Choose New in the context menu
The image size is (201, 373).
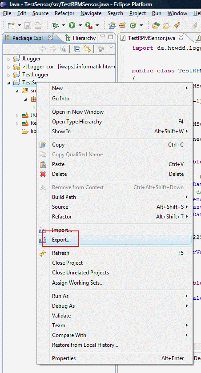click(115, 88)
